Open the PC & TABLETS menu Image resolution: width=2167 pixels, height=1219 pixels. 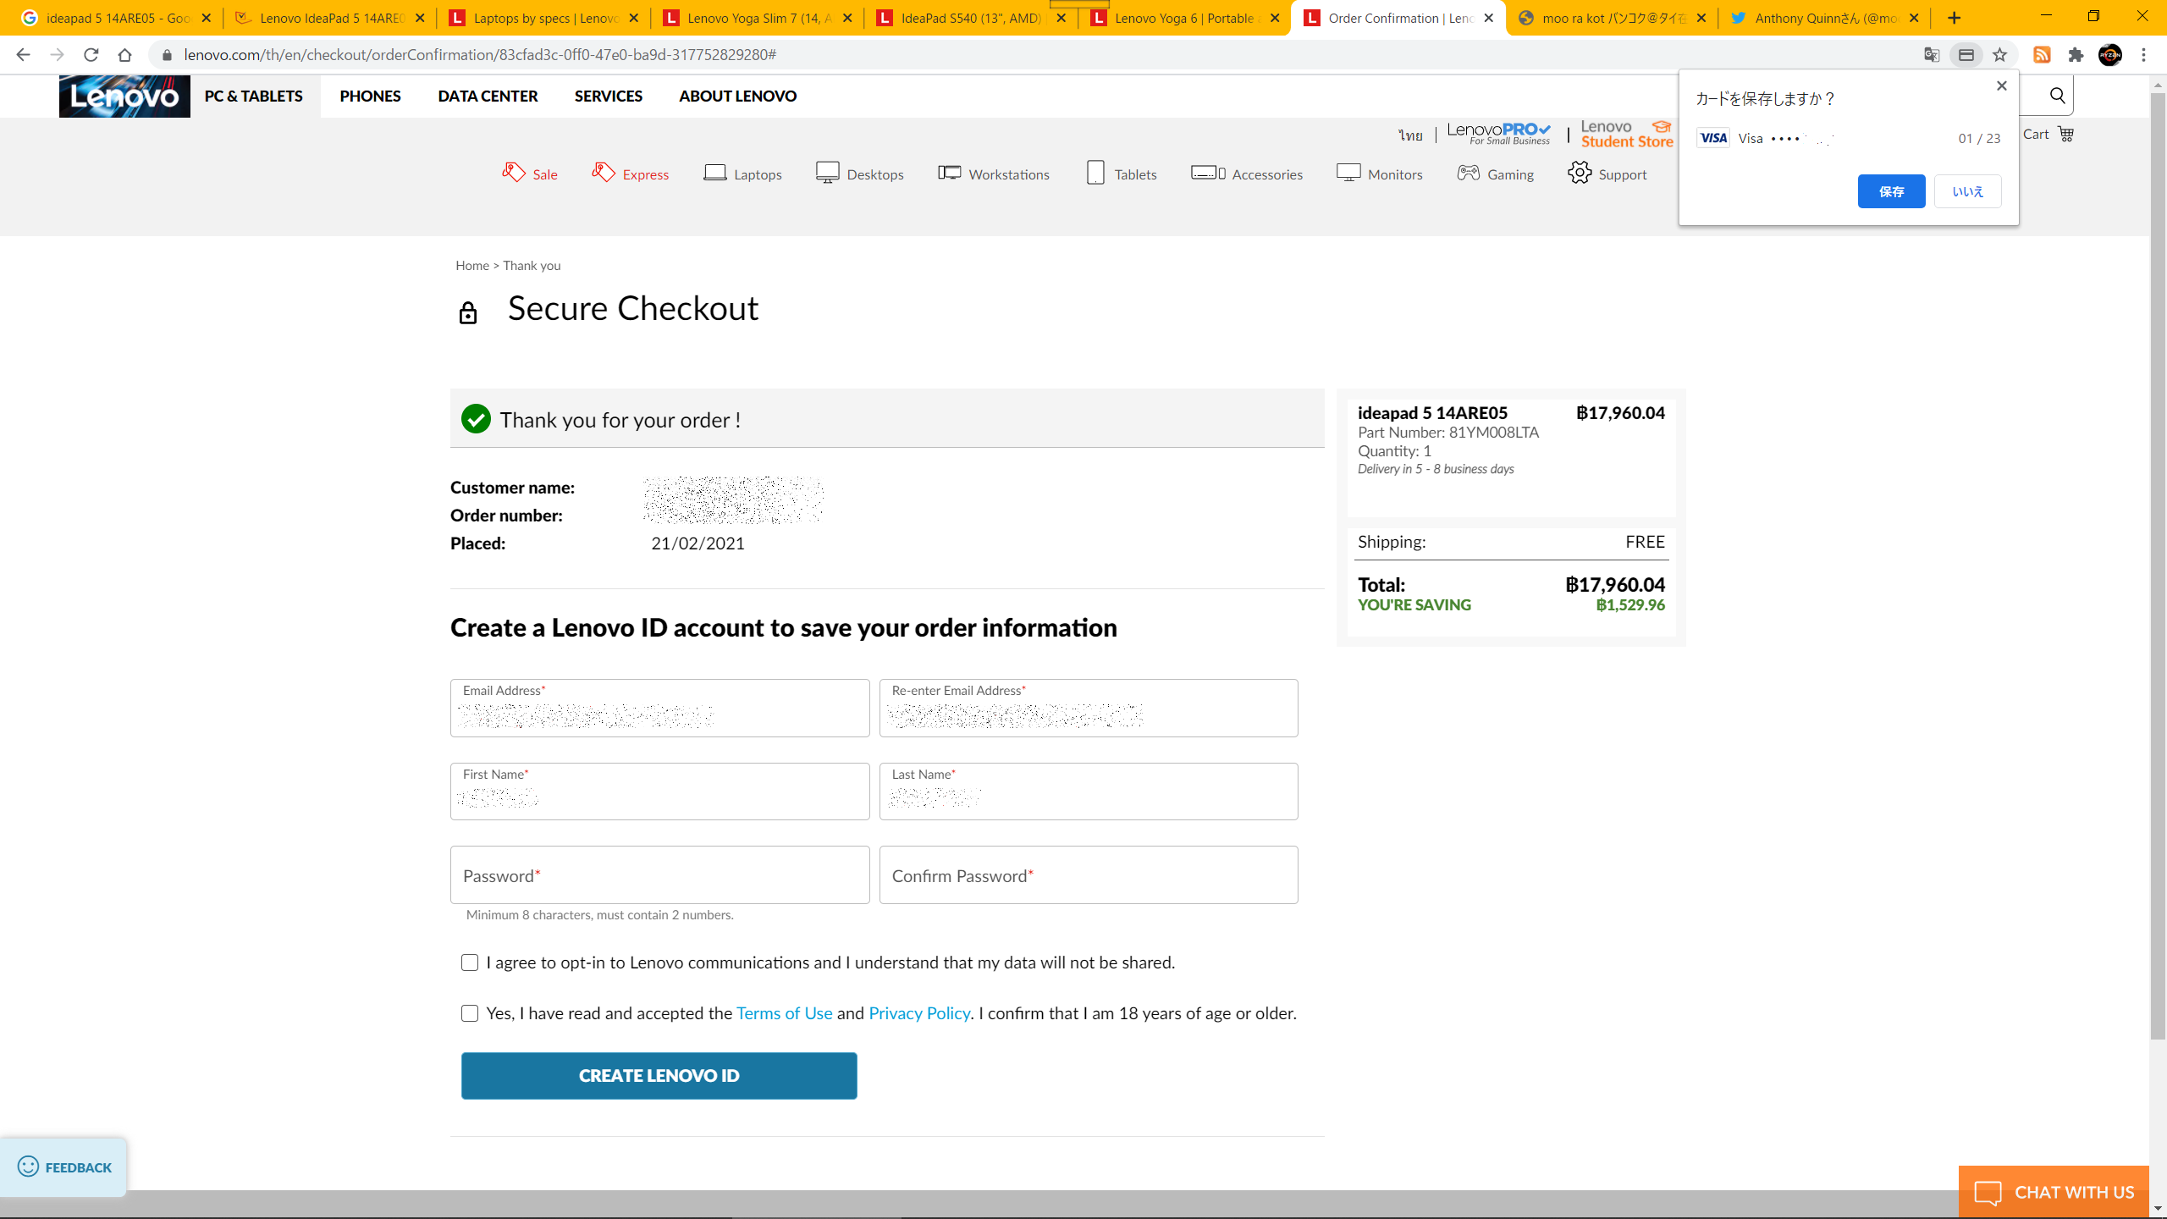253,96
